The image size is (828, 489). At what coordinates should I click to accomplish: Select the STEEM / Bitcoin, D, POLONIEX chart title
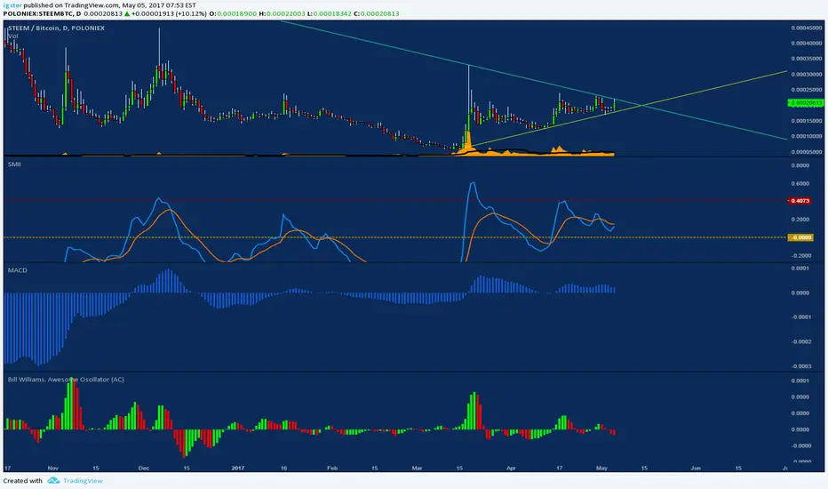(x=56, y=28)
